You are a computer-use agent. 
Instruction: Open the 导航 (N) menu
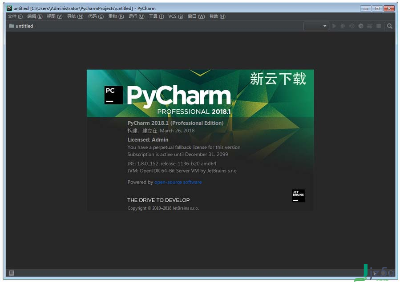pos(75,16)
